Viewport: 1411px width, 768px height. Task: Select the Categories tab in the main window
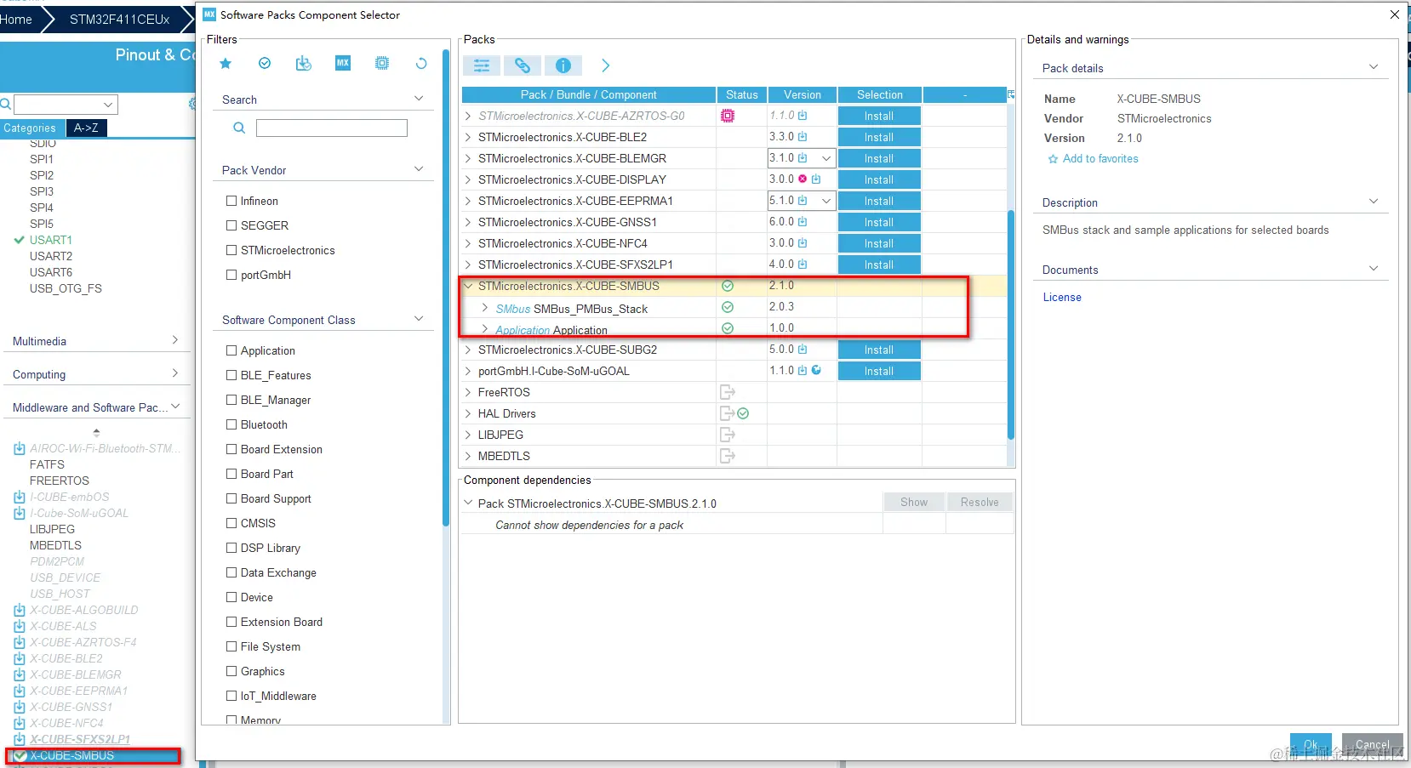(x=30, y=128)
